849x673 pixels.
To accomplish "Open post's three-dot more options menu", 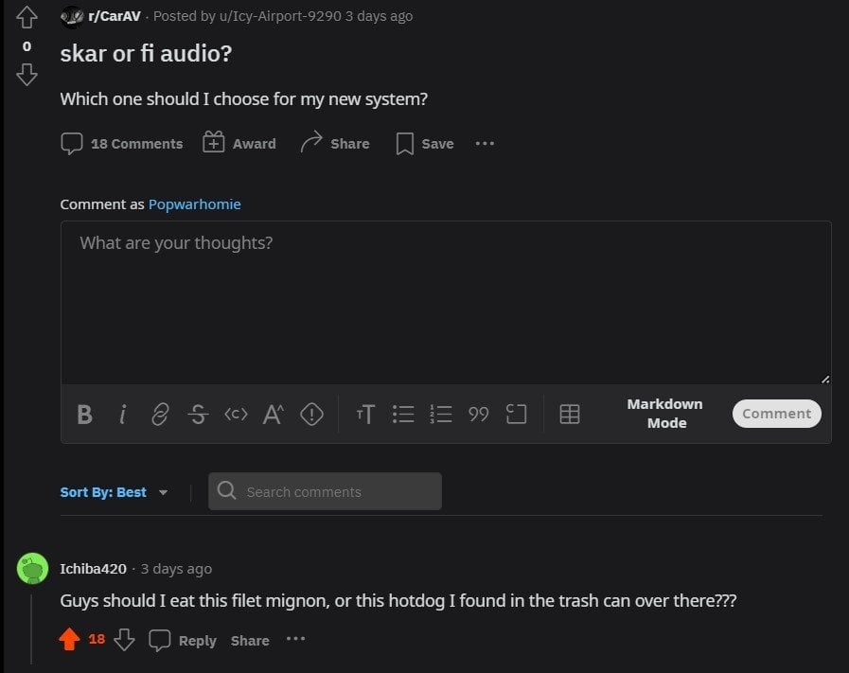I will 485,144.
